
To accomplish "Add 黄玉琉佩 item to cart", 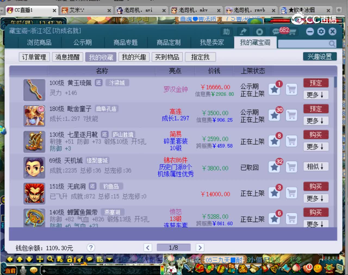I will 291,89.
